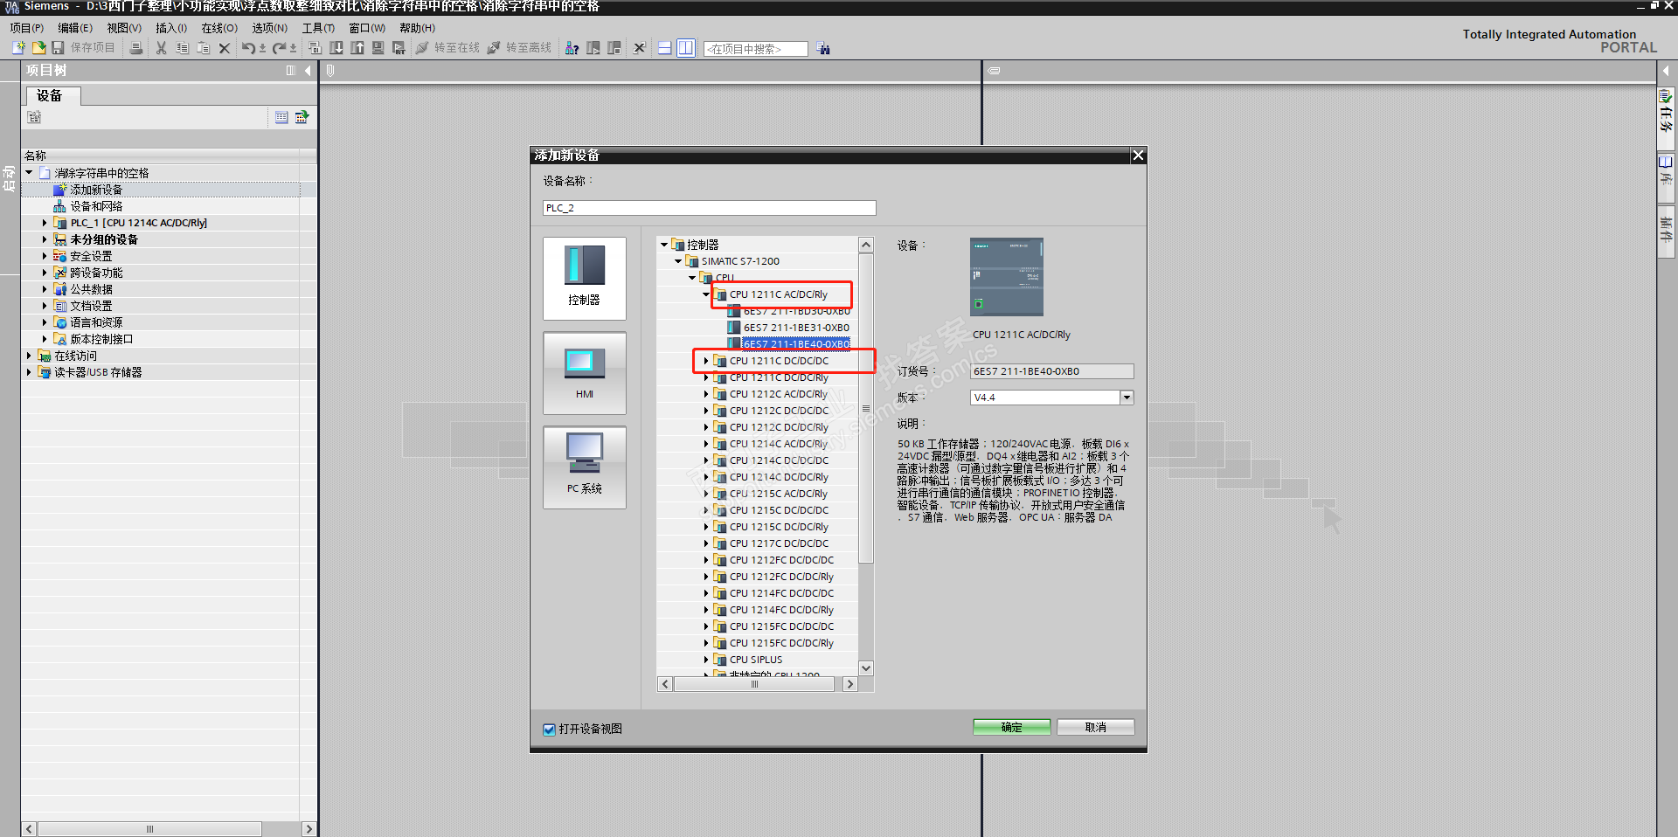Click the 订货号 field 6ES7 211-1BE40-0XB0
The image size is (1678, 837).
click(1052, 371)
